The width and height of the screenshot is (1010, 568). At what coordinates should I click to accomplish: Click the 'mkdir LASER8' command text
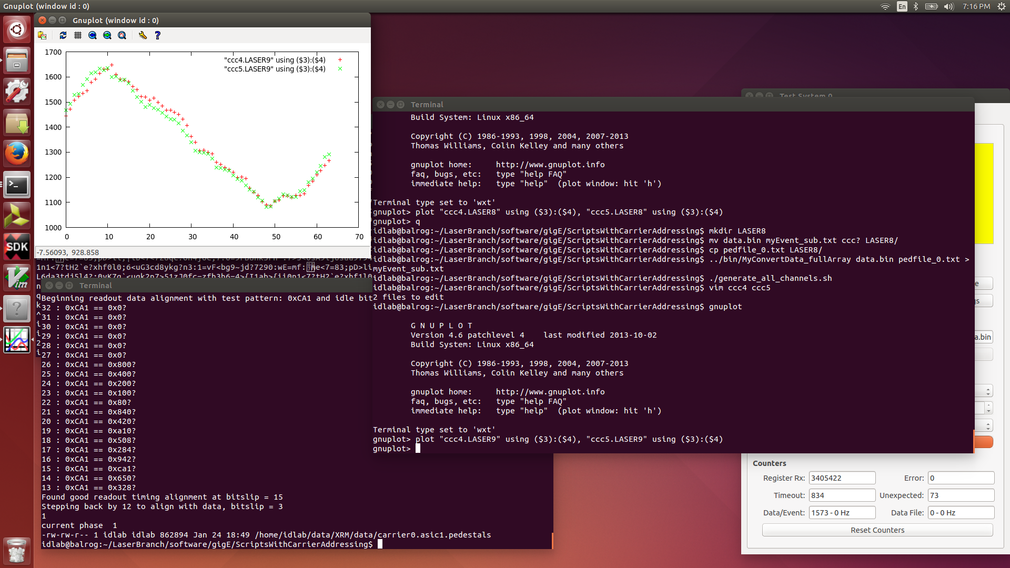737,231
